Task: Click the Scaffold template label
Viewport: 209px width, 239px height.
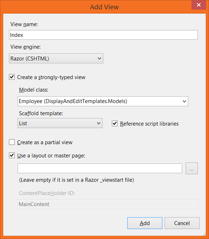Action: (x=41, y=113)
